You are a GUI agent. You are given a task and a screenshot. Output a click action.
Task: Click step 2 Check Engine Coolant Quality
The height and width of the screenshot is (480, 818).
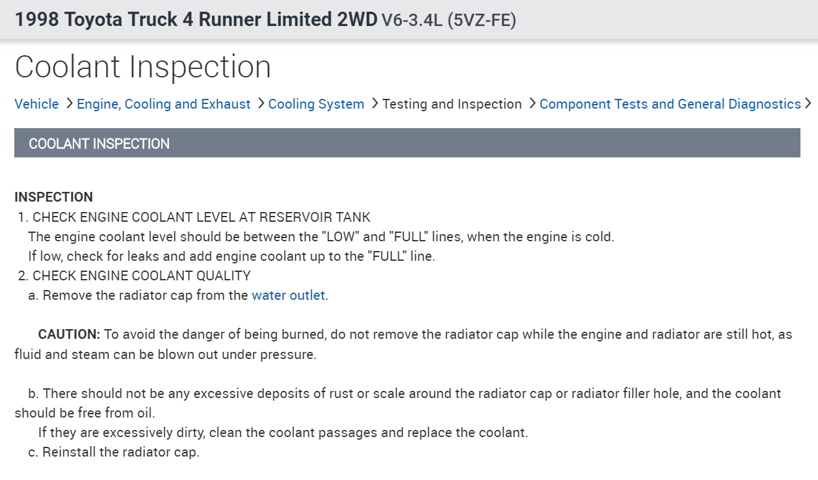[141, 276]
